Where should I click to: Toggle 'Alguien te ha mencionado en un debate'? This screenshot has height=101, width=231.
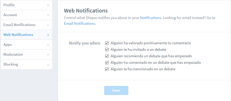(x=107, y=69)
